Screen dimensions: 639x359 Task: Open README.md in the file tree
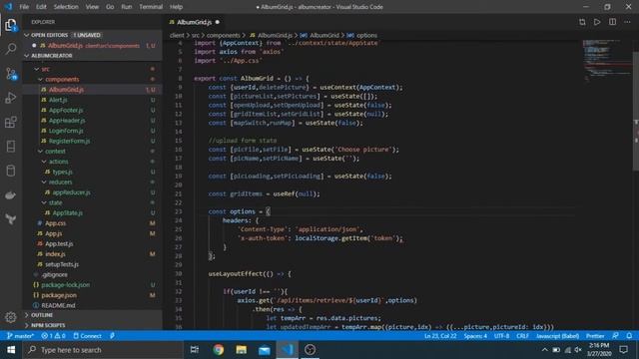[58, 305]
